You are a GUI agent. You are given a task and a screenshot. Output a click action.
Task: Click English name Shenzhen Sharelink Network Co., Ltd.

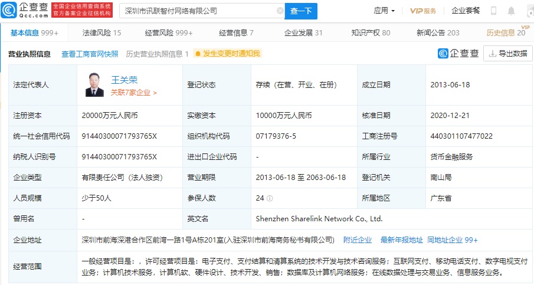319,218
